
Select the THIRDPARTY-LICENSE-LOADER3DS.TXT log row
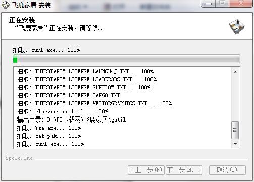[x=87, y=79]
